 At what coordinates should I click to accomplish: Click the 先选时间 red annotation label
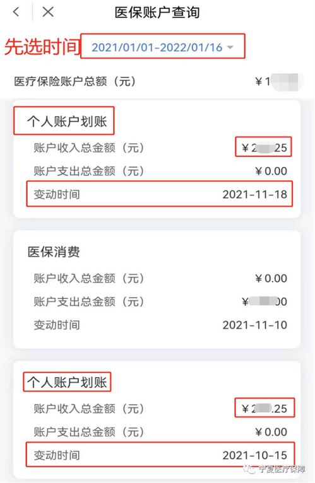click(42, 47)
